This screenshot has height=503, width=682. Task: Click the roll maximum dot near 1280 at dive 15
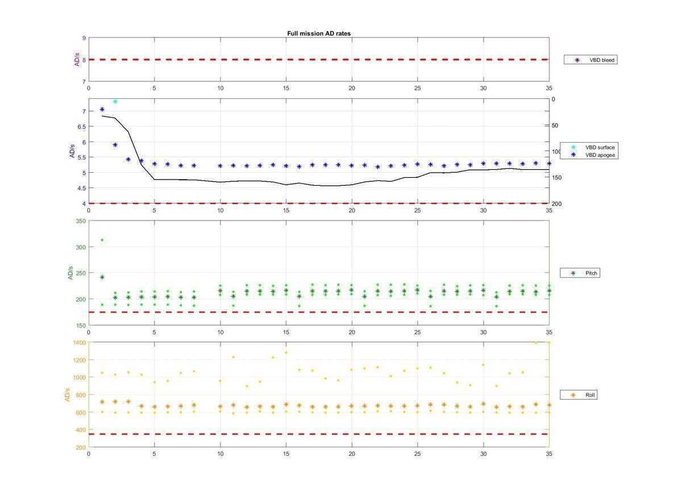click(x=286, y=352)
